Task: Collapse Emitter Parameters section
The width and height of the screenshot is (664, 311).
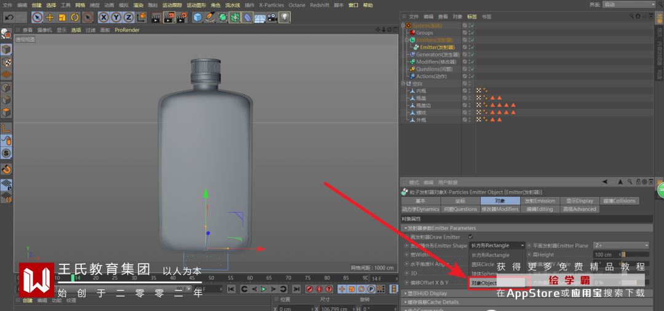Action: [406, 228]
